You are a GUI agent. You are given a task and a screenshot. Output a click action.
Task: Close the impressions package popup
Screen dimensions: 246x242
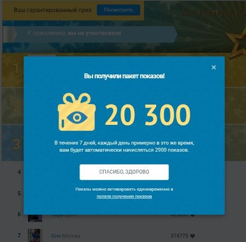214,67
